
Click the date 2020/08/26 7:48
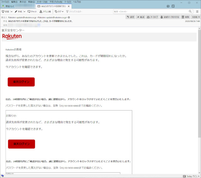pos(192,21)
